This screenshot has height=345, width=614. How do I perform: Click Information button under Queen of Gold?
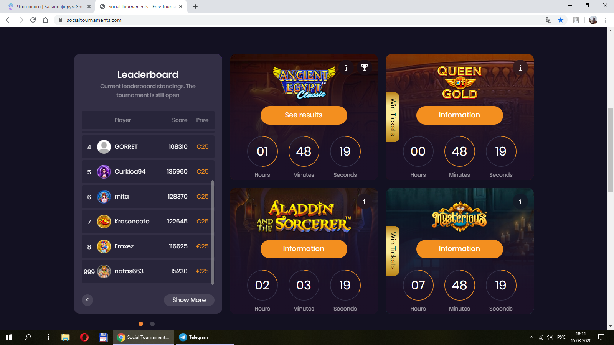click(459, 115)
